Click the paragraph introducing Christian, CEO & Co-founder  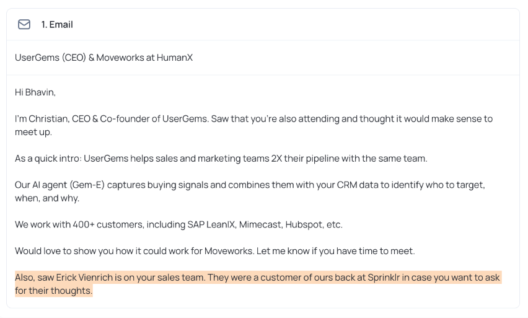click(253, 125)
